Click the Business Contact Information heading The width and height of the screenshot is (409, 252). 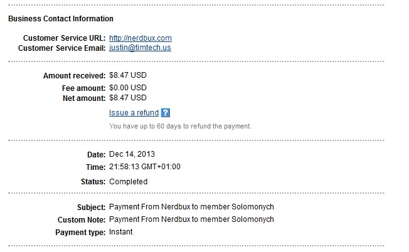tap(61, 19)
